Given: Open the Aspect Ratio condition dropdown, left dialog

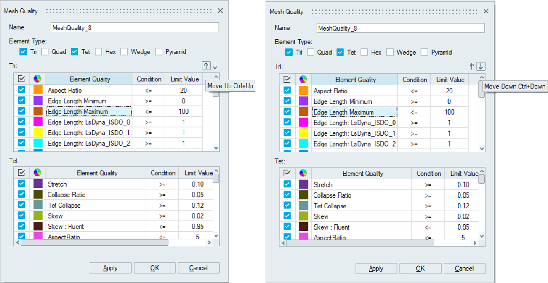Looking at the screenshot, I should (x=149, y=90).
